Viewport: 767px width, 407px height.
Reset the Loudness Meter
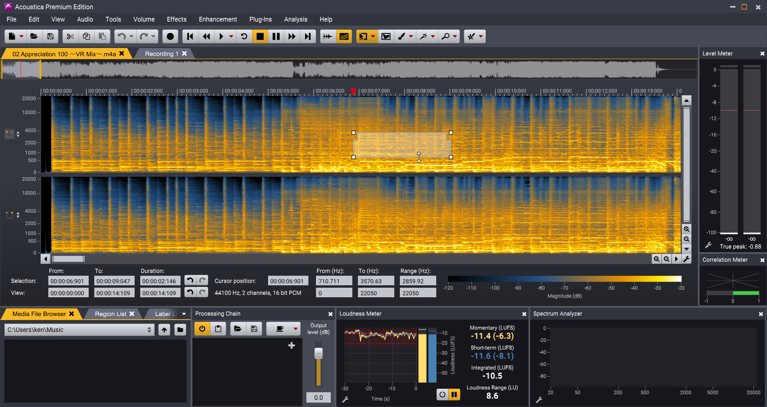pos(442,395)
